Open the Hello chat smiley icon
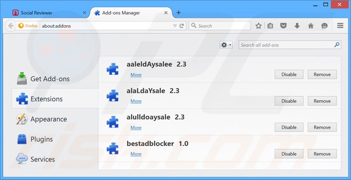Image resolution: width=351 pixels, height=180 pixels. [x=324, y=26]
